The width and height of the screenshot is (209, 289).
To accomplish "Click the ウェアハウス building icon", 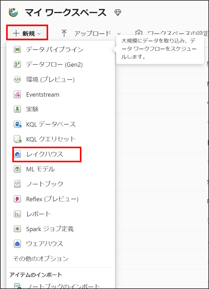I will point(17,244).
